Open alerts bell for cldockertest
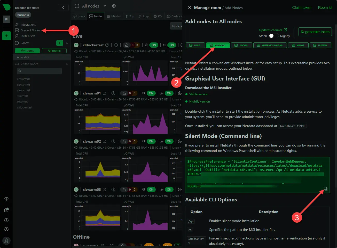 tap(127, 45)
